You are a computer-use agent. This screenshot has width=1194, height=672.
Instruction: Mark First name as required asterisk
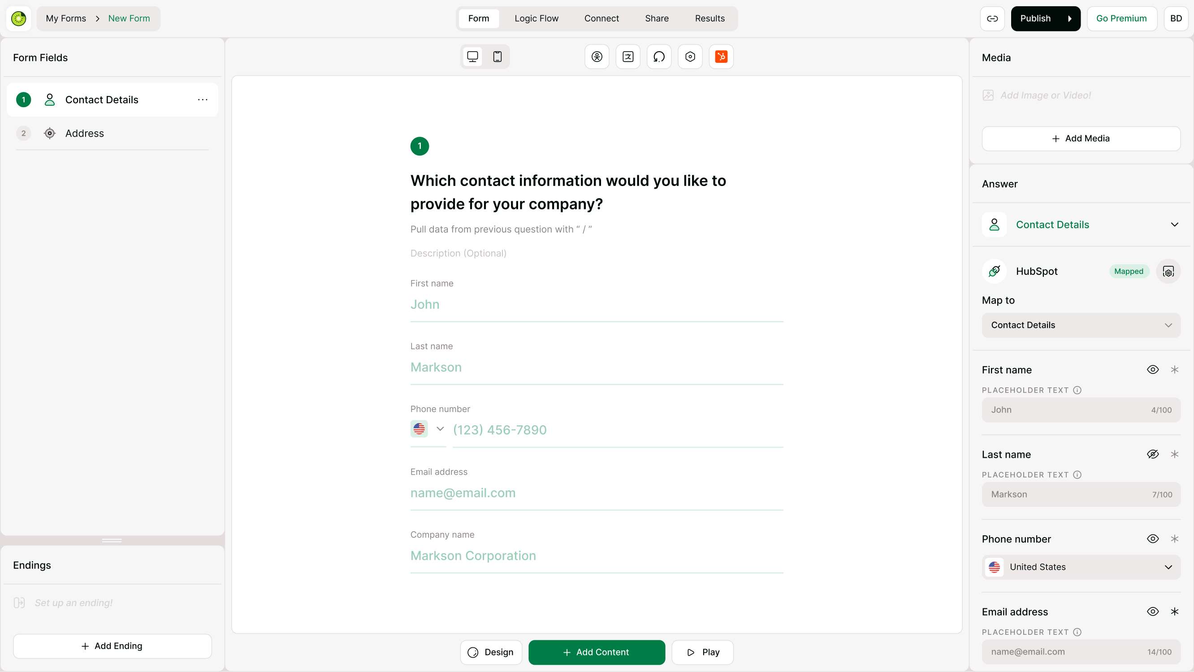pyautogui.click(x=1175, y=370)
